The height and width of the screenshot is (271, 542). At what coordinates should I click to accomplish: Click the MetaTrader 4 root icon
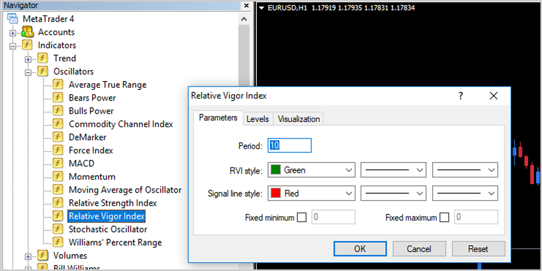click(13, 19)
